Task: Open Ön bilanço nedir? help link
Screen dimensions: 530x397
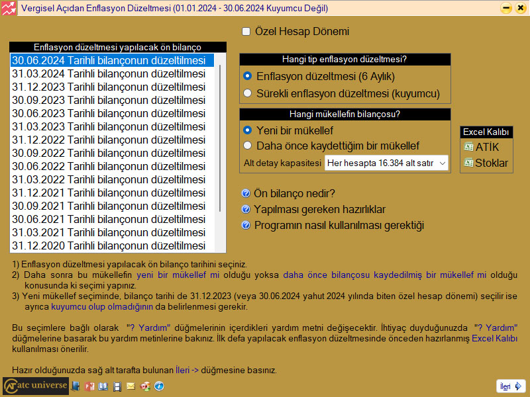Action: click(x=294, y=193)
